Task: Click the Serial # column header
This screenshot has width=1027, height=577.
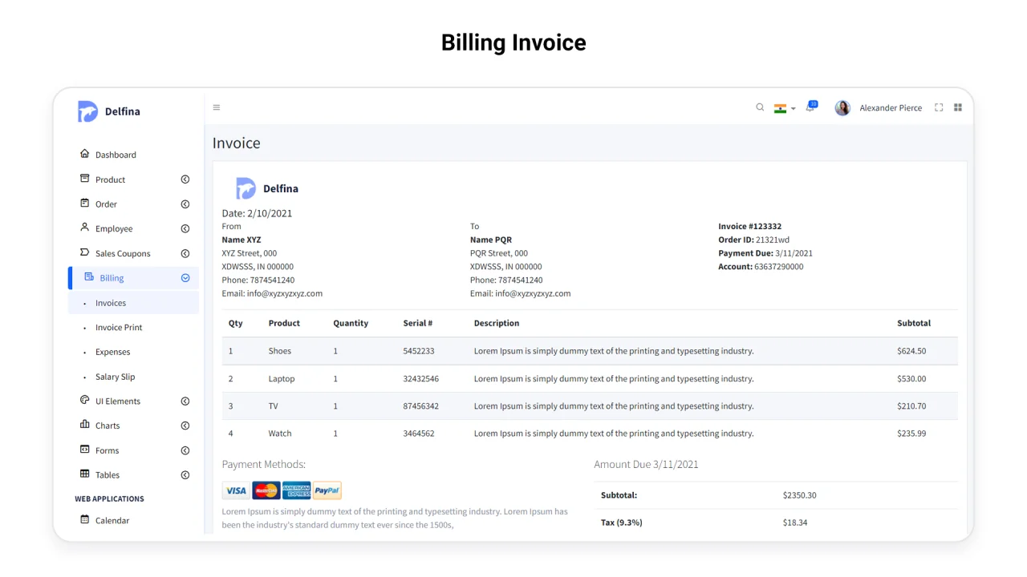Action: [418, 323]
